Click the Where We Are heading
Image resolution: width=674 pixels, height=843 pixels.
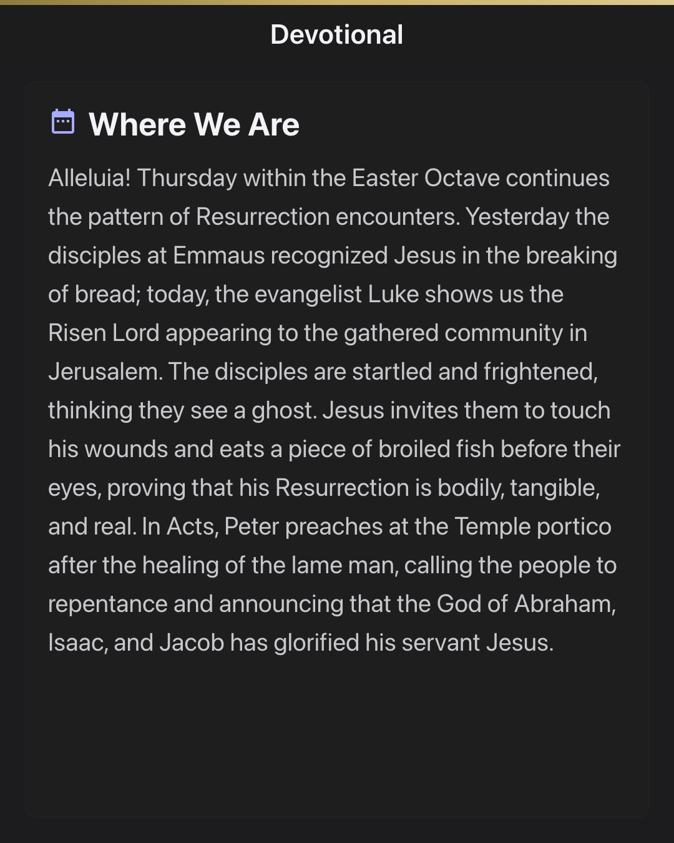(x=194, y=124)
